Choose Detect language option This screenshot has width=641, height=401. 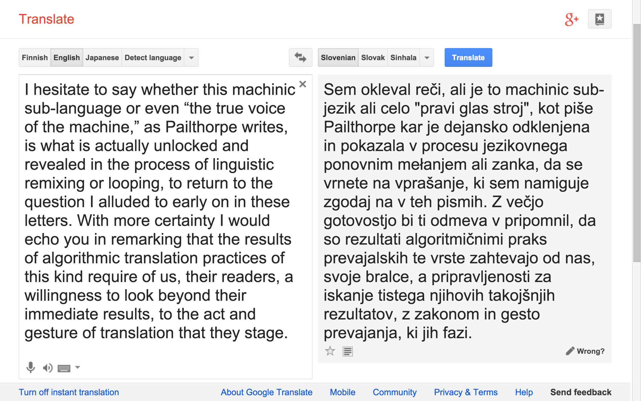(153, 57)
